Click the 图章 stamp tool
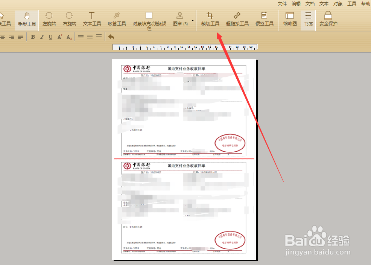Screen dimensions: 371x265 click(180, 20)
